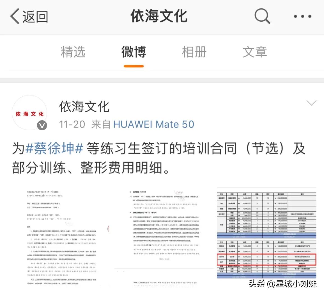Screen dimensions: 324x295
Task: Select the 微博 tab
Action: point(134,52)
